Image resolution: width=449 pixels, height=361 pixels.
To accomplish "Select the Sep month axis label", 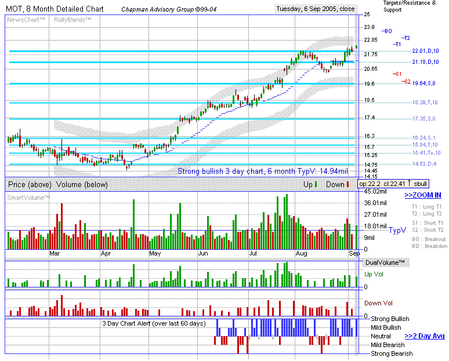I will (x=354, y=253).
